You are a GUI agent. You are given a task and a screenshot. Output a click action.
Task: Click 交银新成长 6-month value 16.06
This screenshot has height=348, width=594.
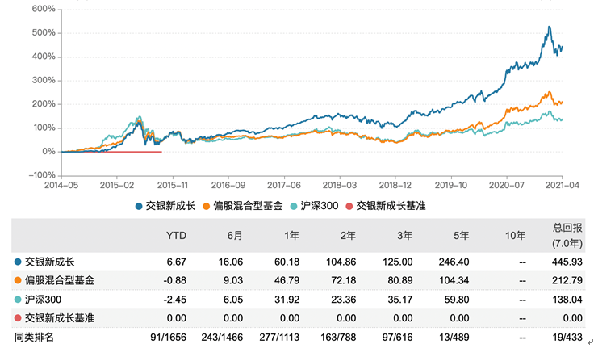[x=230, y=262]
